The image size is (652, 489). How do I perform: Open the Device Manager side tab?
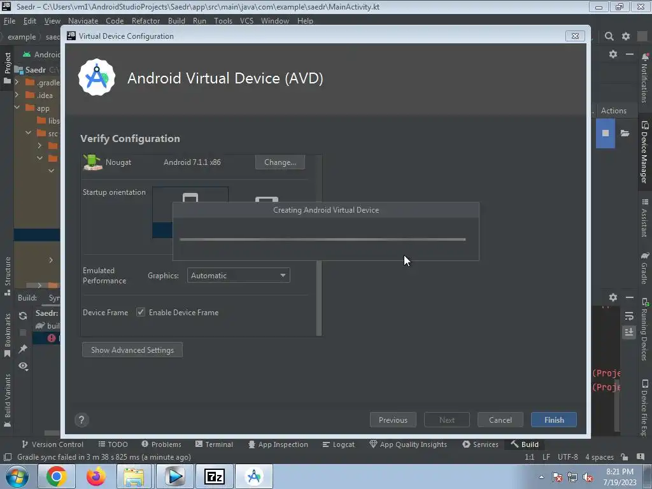pos(644,152)
